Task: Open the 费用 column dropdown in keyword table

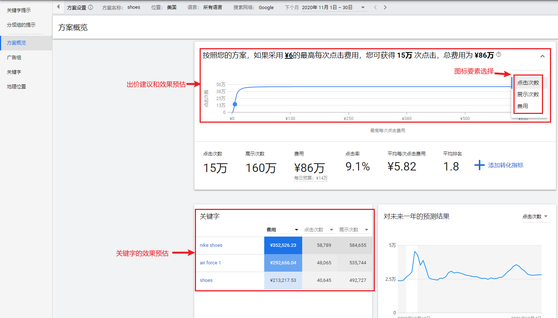Action: [x=296, y=230]
